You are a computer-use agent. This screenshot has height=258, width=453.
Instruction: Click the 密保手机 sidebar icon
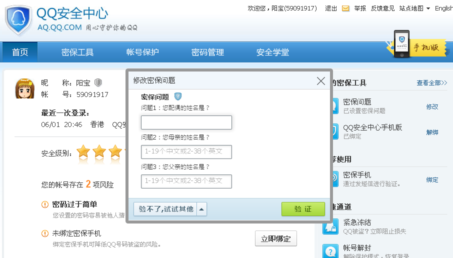pyautogui.click(x=335, y=179)
